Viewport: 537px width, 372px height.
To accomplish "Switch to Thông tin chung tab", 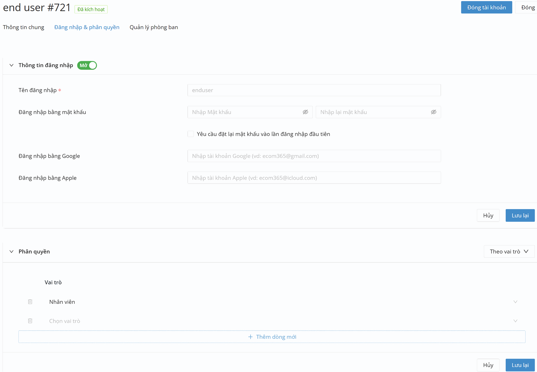I will pyautogui.click(x=23, y=27).
